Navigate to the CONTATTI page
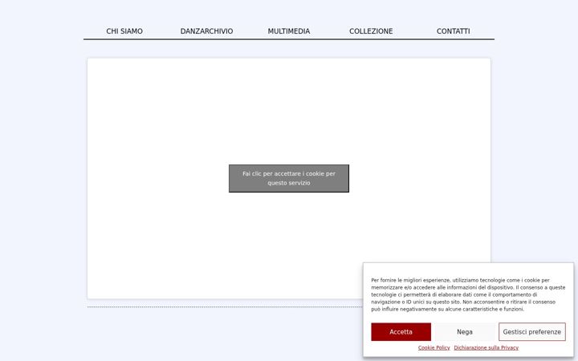This screenshot has height=361, width=578. click(453, 31)
